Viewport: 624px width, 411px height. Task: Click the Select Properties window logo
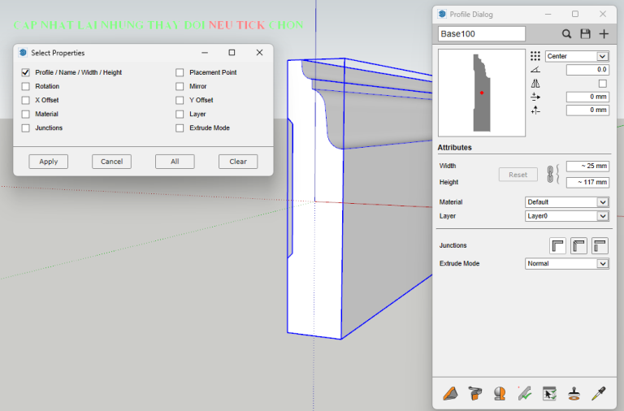(23, 53)
